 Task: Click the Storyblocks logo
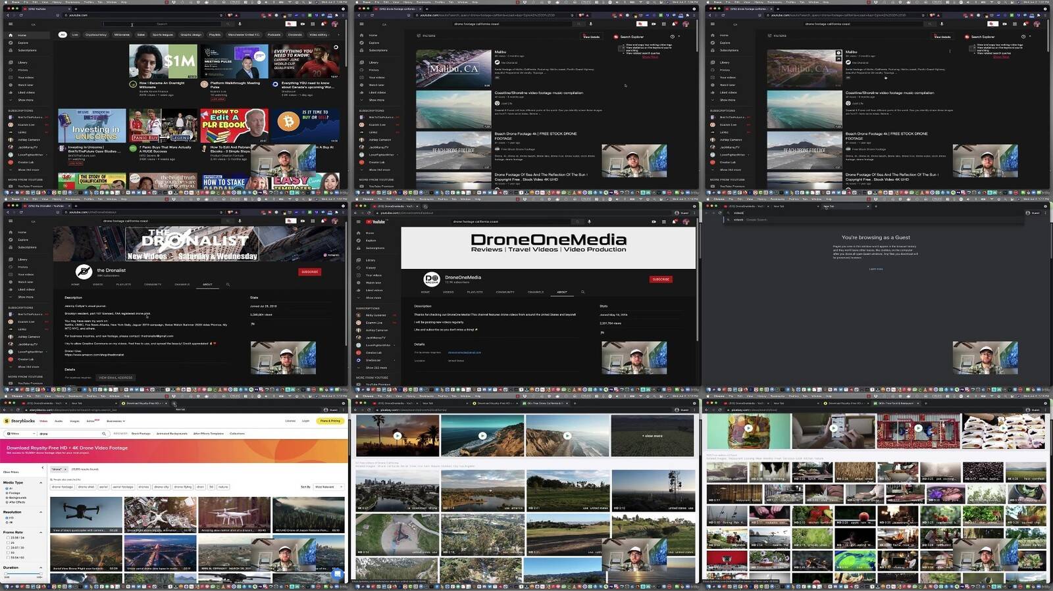click(x=20, y=421)
